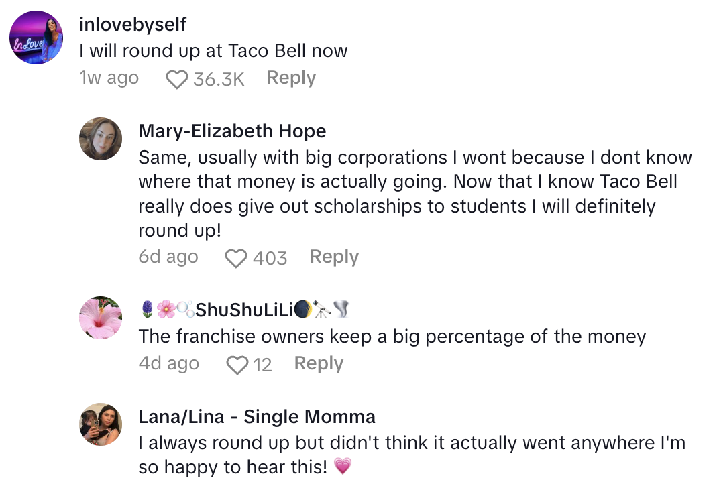The image size is (719, 480).
Task: Click the 403 like count
Action: coord(270,259)
